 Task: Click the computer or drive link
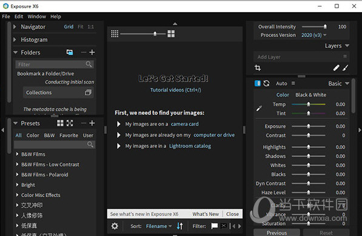(214, 135)
